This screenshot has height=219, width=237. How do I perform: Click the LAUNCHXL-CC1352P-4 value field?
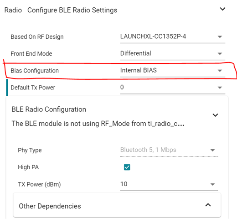click(x=173, y=36)
